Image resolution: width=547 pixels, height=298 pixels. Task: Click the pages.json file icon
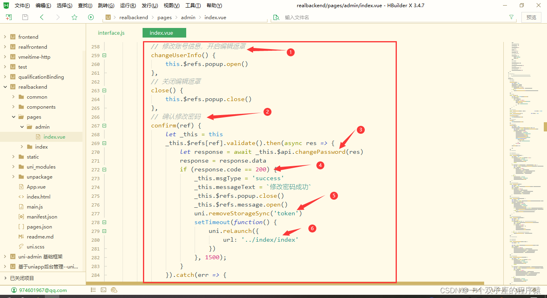tap(21, 226)
